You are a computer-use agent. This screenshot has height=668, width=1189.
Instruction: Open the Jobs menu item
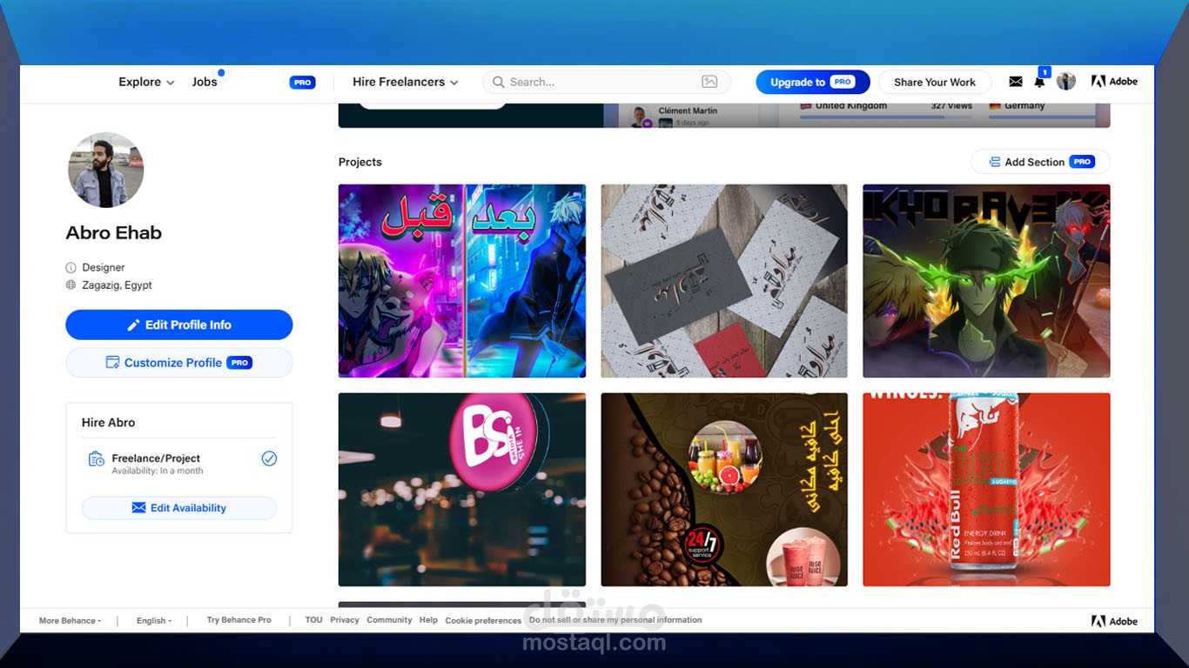tap(205, 82)
